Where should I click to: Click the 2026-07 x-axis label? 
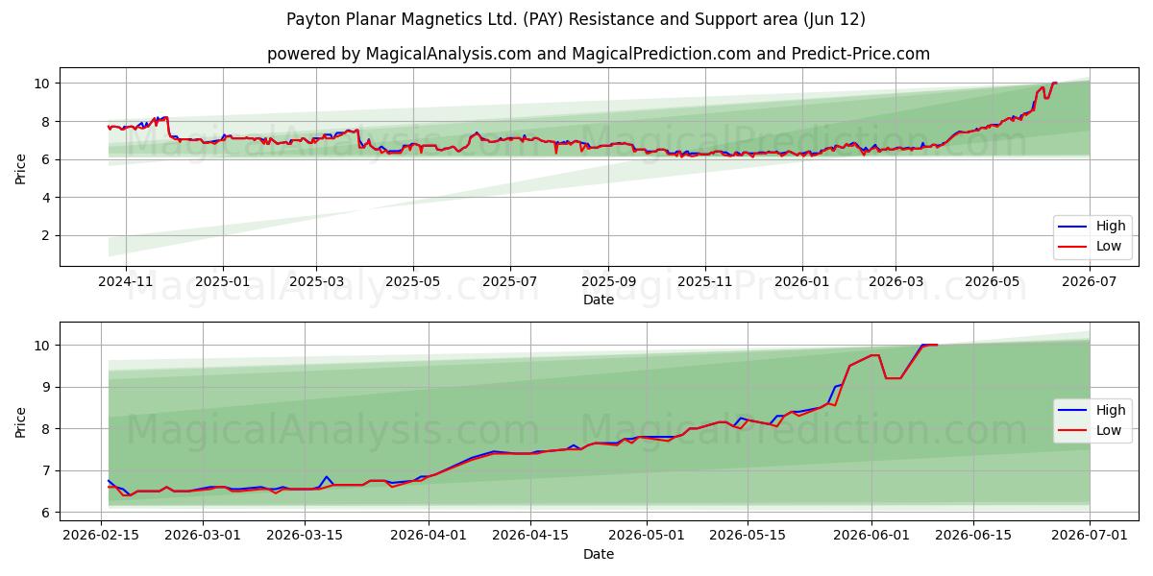pyautogui.click(x=1090, y=282)
